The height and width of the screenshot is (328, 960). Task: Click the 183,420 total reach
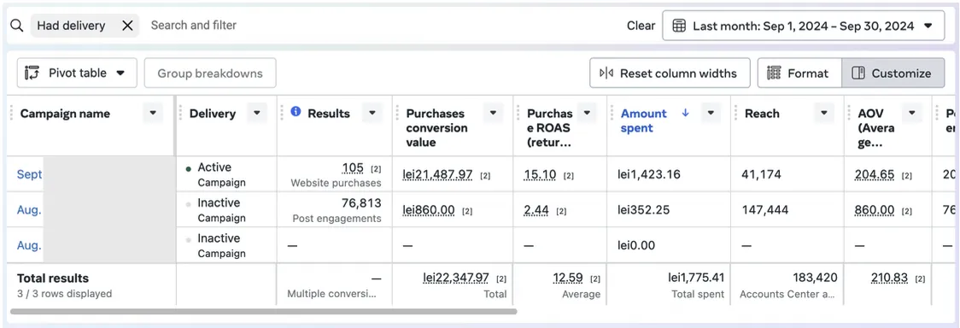(x=816, y=278)
